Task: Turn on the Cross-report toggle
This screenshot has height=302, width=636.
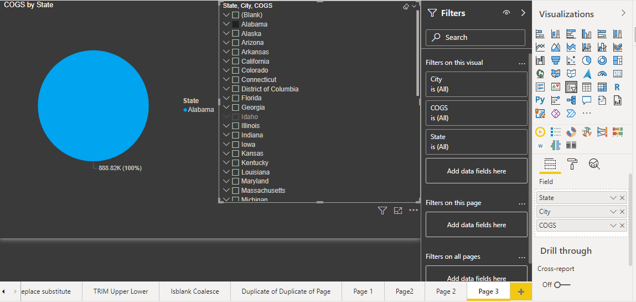Action: coord(562,285)
